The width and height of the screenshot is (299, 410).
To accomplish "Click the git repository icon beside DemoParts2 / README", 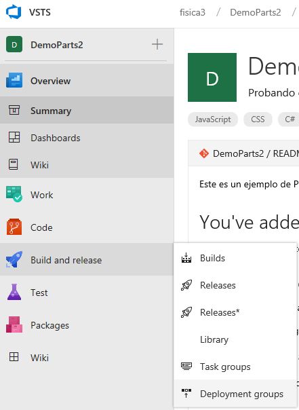I will coord(203,153).
